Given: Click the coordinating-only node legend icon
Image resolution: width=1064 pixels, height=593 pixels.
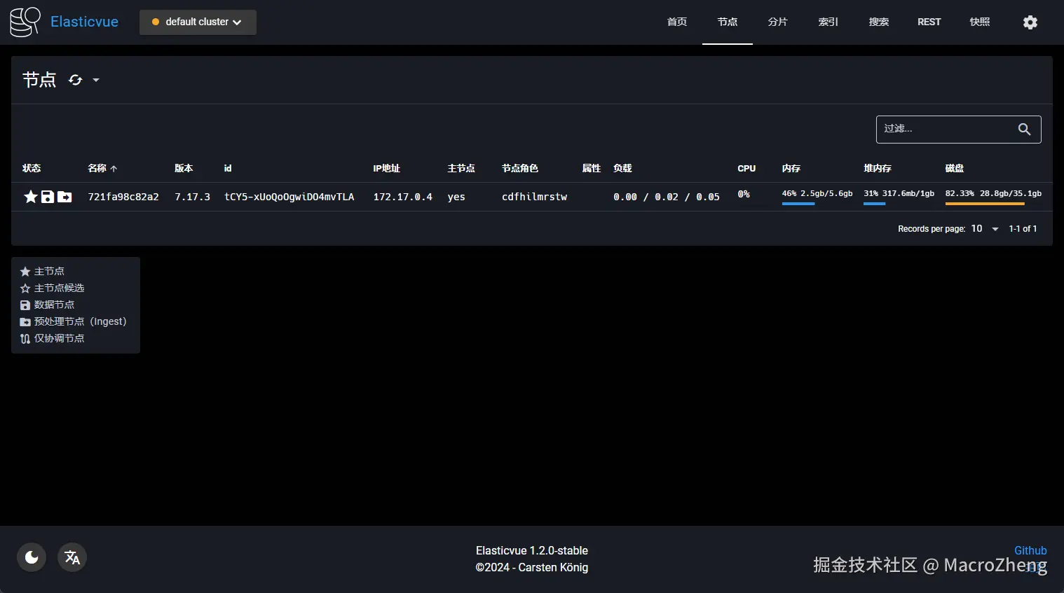Looking at the screenshot, I should point(25,339).
